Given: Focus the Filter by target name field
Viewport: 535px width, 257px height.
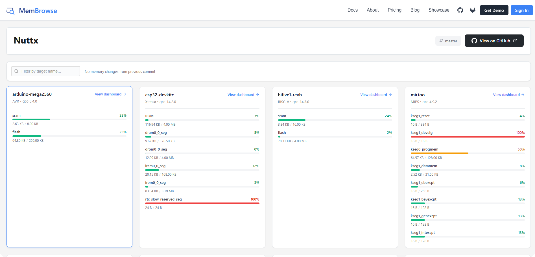Looking at the screenshot, I should [x=46, y=71].
